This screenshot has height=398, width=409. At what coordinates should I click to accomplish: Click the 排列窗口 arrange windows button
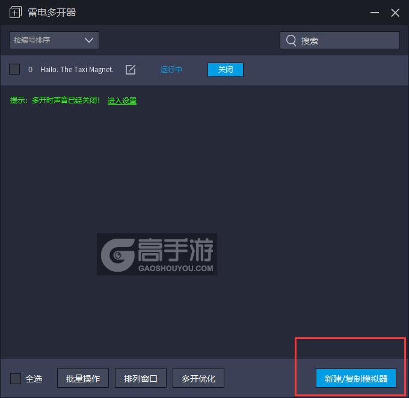point(141,378)
